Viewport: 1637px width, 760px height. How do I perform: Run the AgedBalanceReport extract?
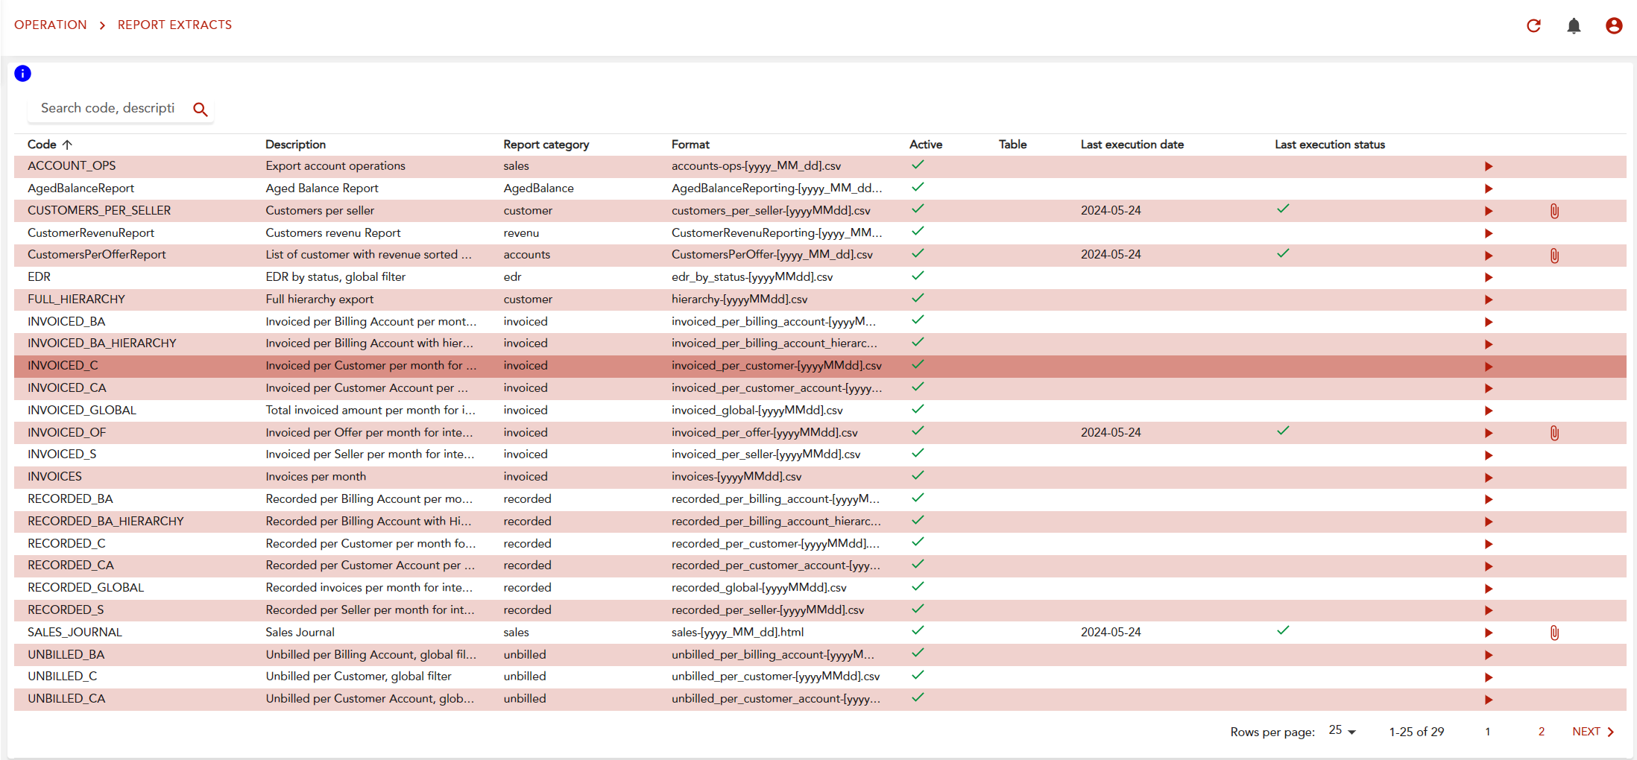(1489, 189)
